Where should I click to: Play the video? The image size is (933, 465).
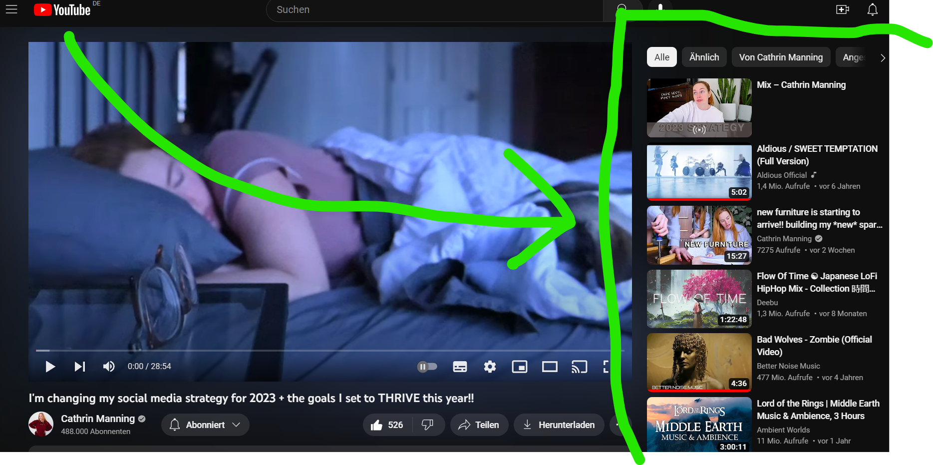coord(50,367)
